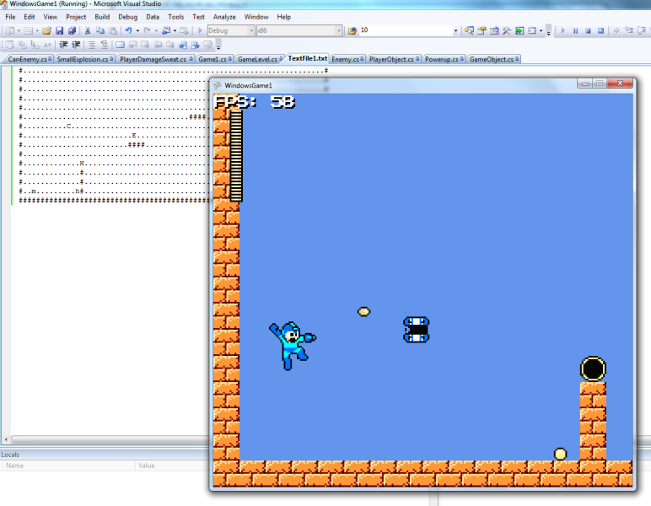Open the Start Page green arrow icon
The height and width of the screenshot is (506, 651).
click(519, 30)
